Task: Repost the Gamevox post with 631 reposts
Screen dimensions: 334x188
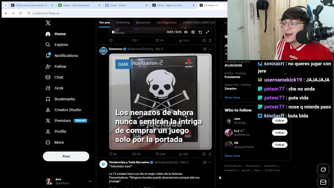Action: [x=136, y=154]
